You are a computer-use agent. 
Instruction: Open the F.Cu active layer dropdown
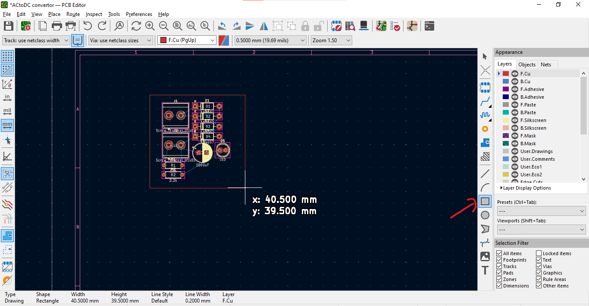click(187, 40)
